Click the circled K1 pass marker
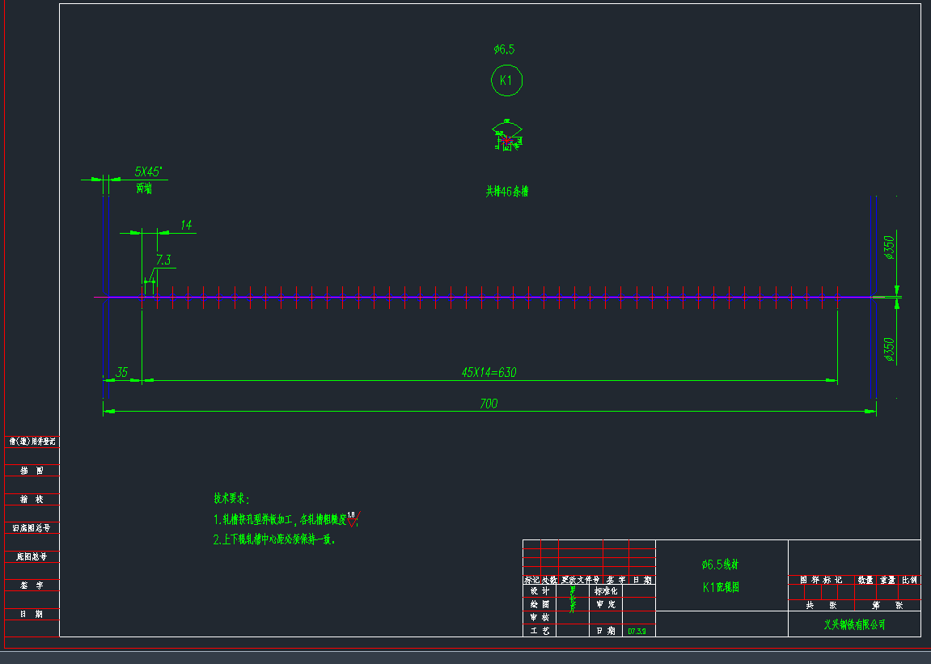This screenshot has height=664, width=931. click(506, 80)
